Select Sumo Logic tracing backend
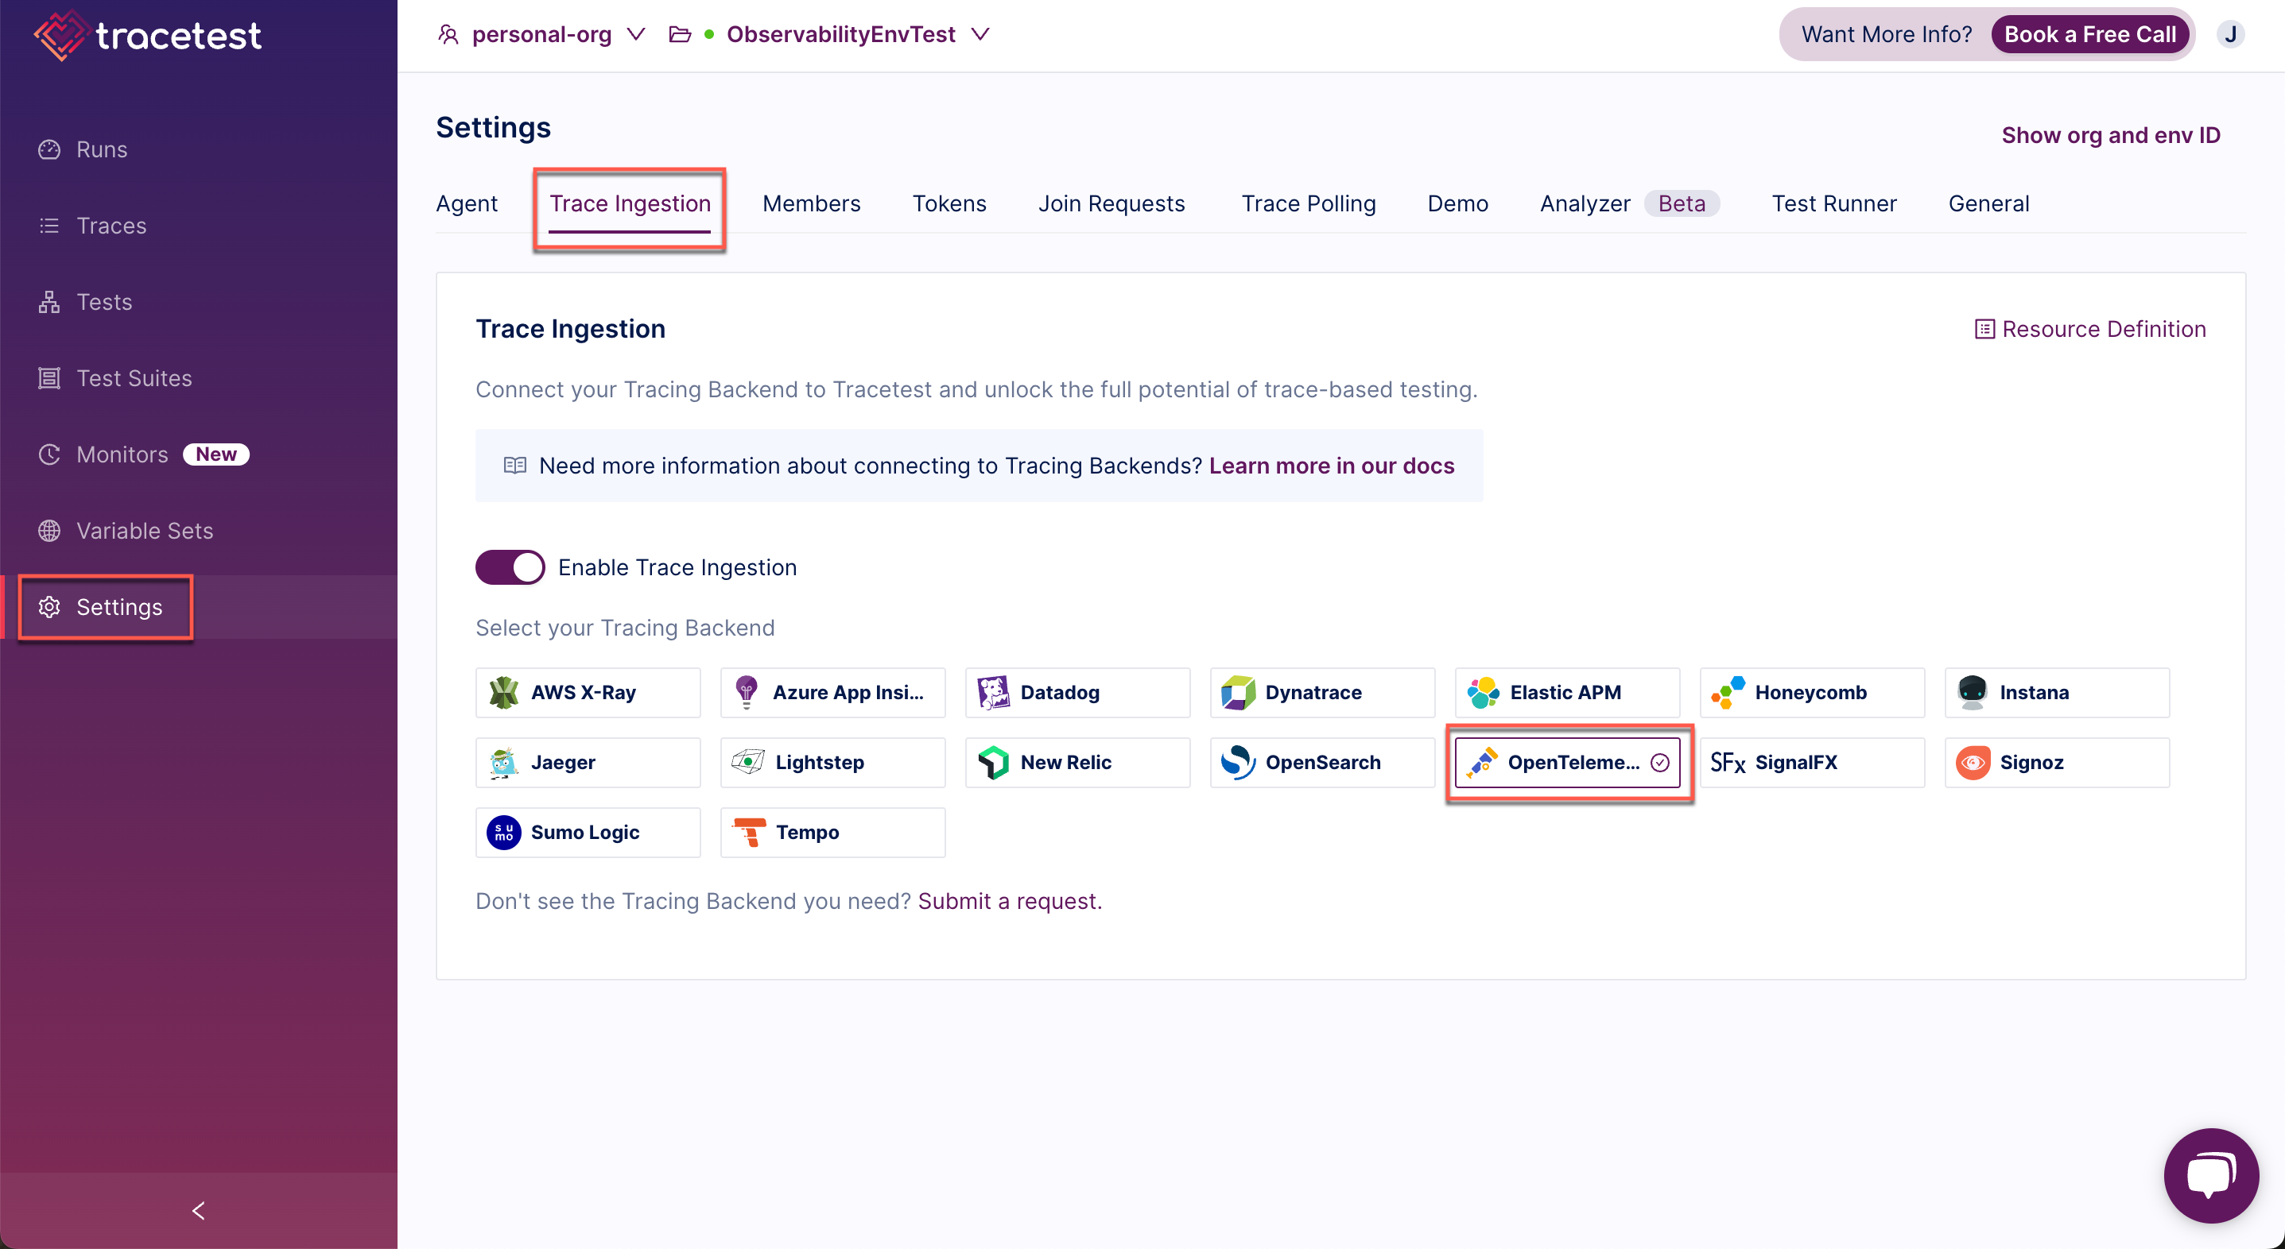Image resolution: width=2285 pixels, height=1249 pixels. [588, 833]
